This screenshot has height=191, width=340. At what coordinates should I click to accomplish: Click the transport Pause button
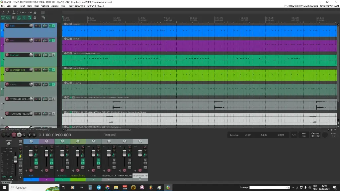[34, 135]
